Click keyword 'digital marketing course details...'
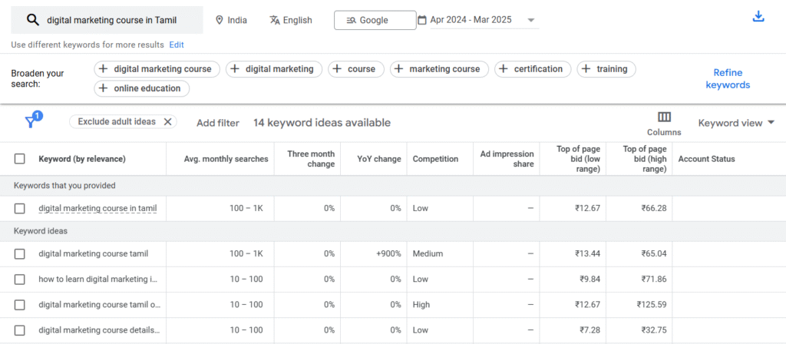 click(99, 330)
